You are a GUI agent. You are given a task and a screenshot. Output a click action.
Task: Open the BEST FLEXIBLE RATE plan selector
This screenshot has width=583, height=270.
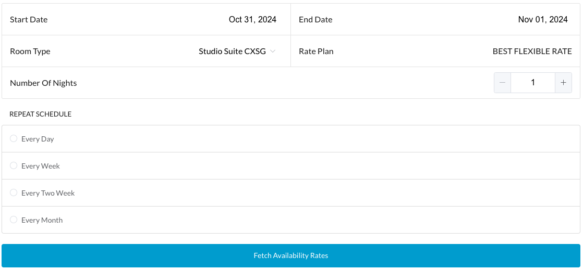pyautogui.click(x=532, y=52)
